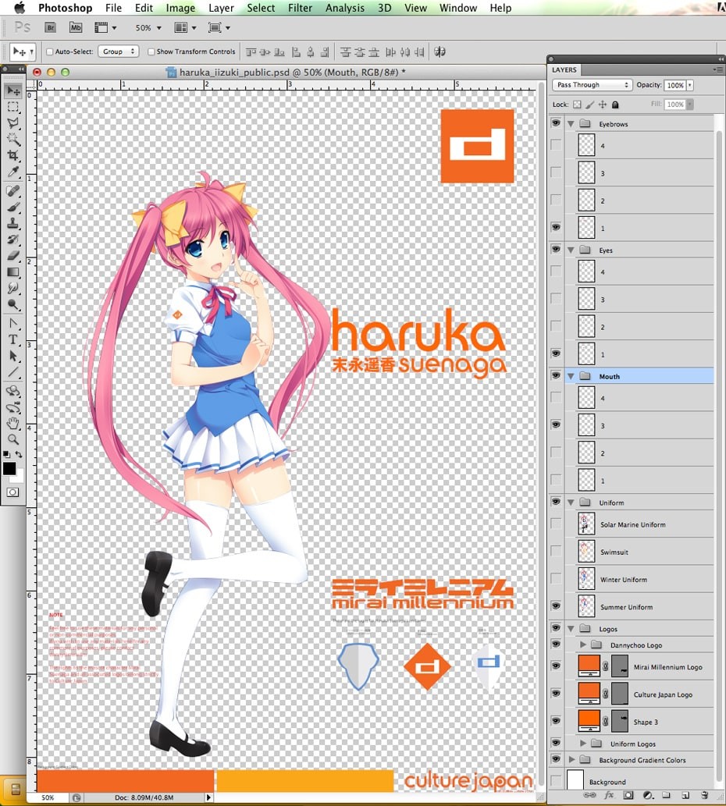Select the Hand tool

tap(13, 424)
